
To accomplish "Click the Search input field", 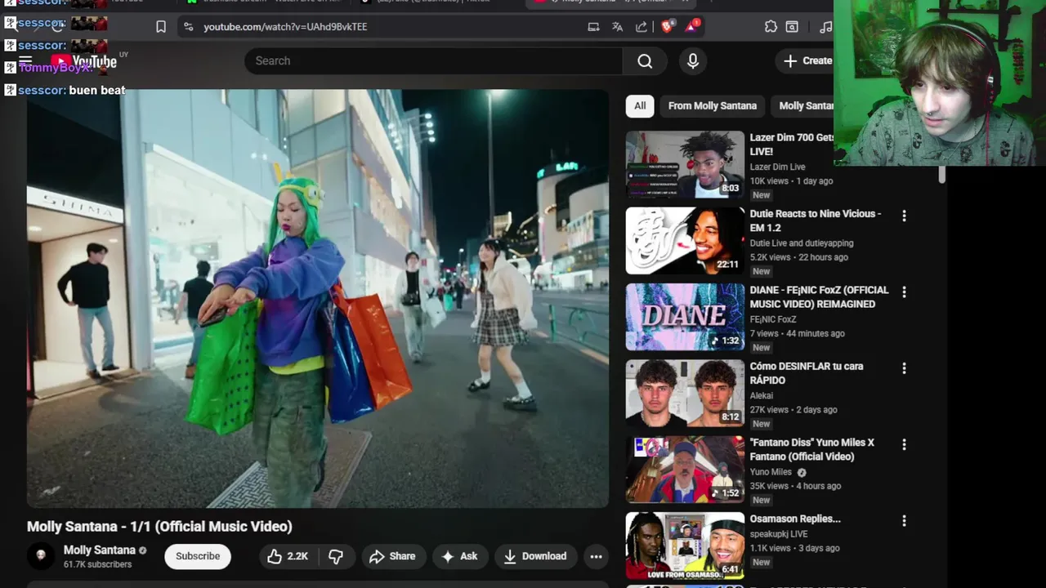I will [433, 61].
